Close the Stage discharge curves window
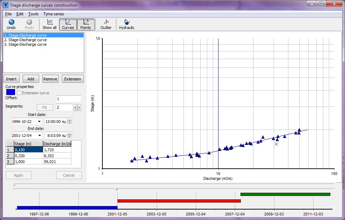 (x=334, y=4)
